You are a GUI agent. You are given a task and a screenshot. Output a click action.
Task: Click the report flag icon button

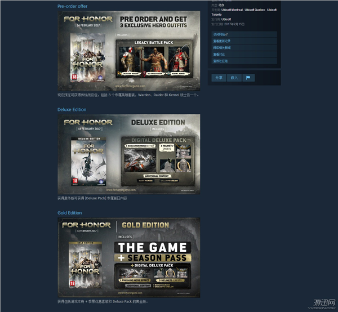click(x=248, y=78)
